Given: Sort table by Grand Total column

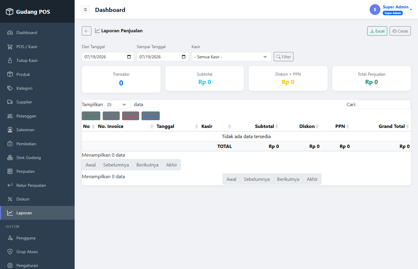Looking at the screenshot, I should click(x=392, y=126).
